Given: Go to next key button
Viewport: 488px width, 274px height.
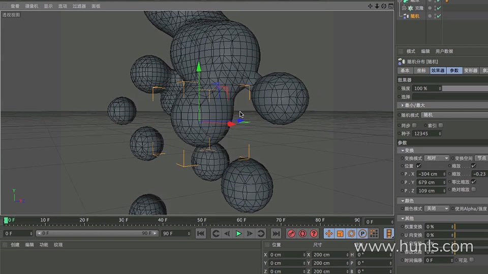Looking at the screenshot, I should point(261,233).
